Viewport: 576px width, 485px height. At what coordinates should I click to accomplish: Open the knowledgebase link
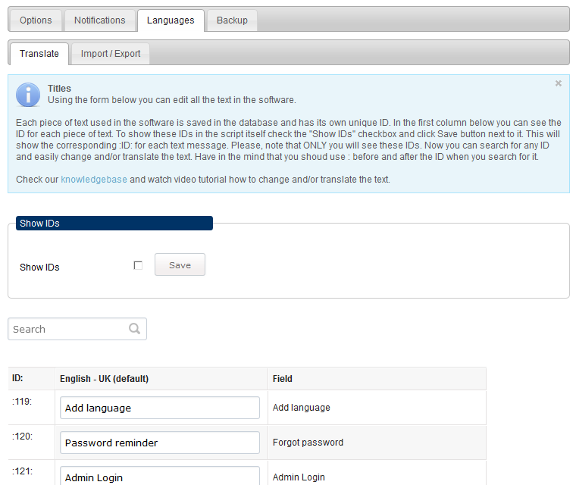[x=94, y=180]
